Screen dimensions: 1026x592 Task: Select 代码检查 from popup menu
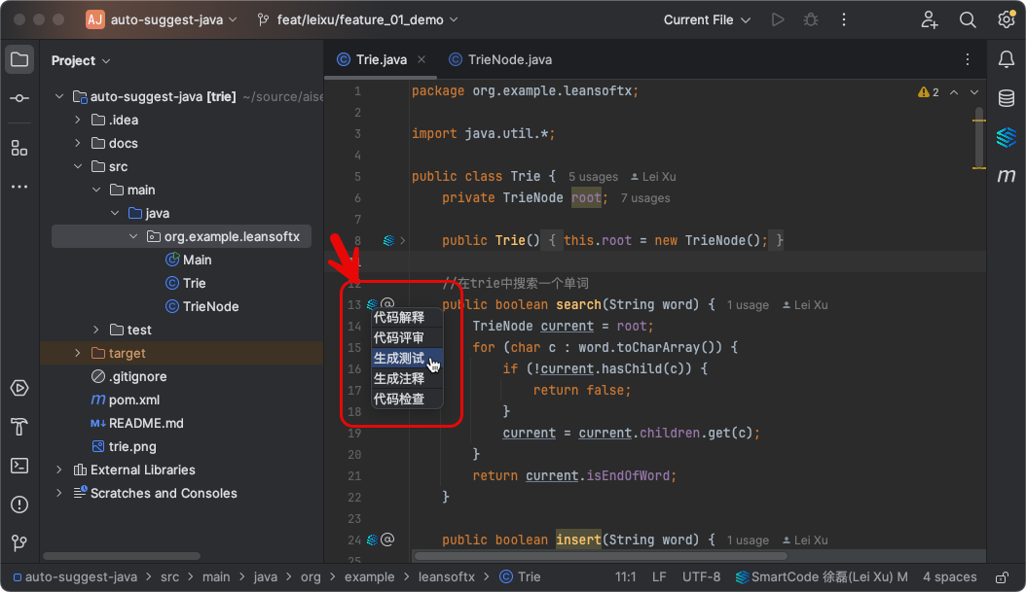coord(407,399)
